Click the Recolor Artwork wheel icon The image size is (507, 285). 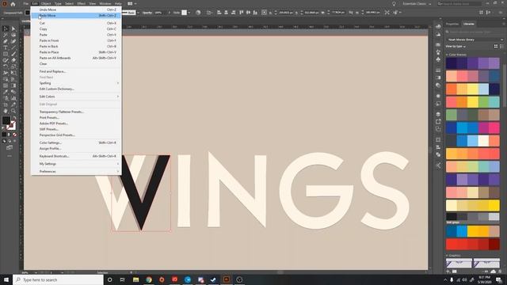[198, 13]
